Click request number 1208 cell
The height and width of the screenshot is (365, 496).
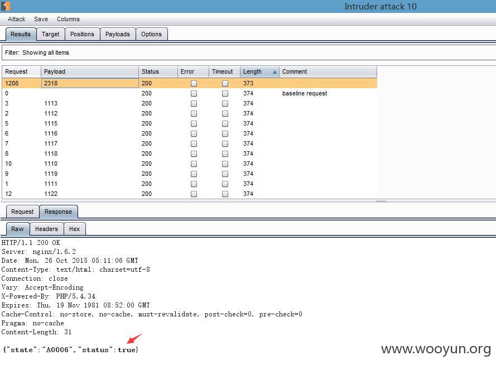(x=21, y=83)
